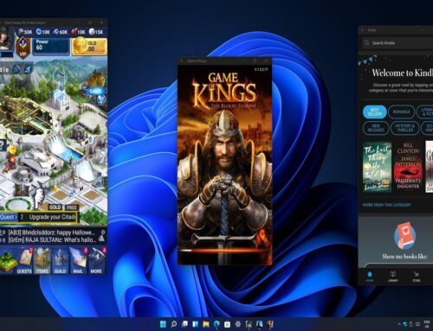Click back arrow in Game of Kings title bar
The height and width of the screenshot is (331, 433).
click(182, 60)
